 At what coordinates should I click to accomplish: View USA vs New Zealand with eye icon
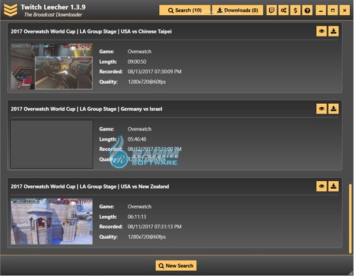tap(322, 186)
